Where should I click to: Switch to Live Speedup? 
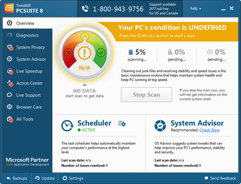pyautogui.click(x=27, y=71)
